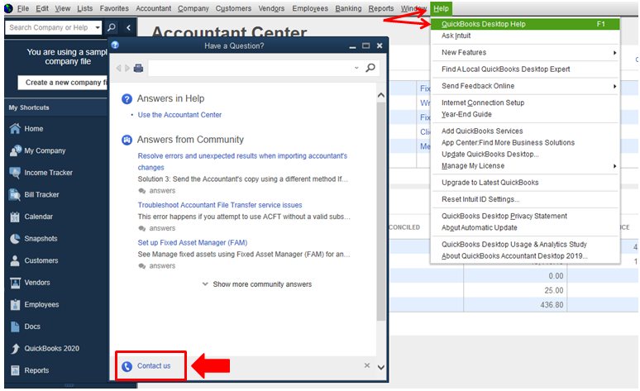Choose Internet Connection Setup
Screen dimensions: 640x391
pyautogui.click(x=483, y=103)
